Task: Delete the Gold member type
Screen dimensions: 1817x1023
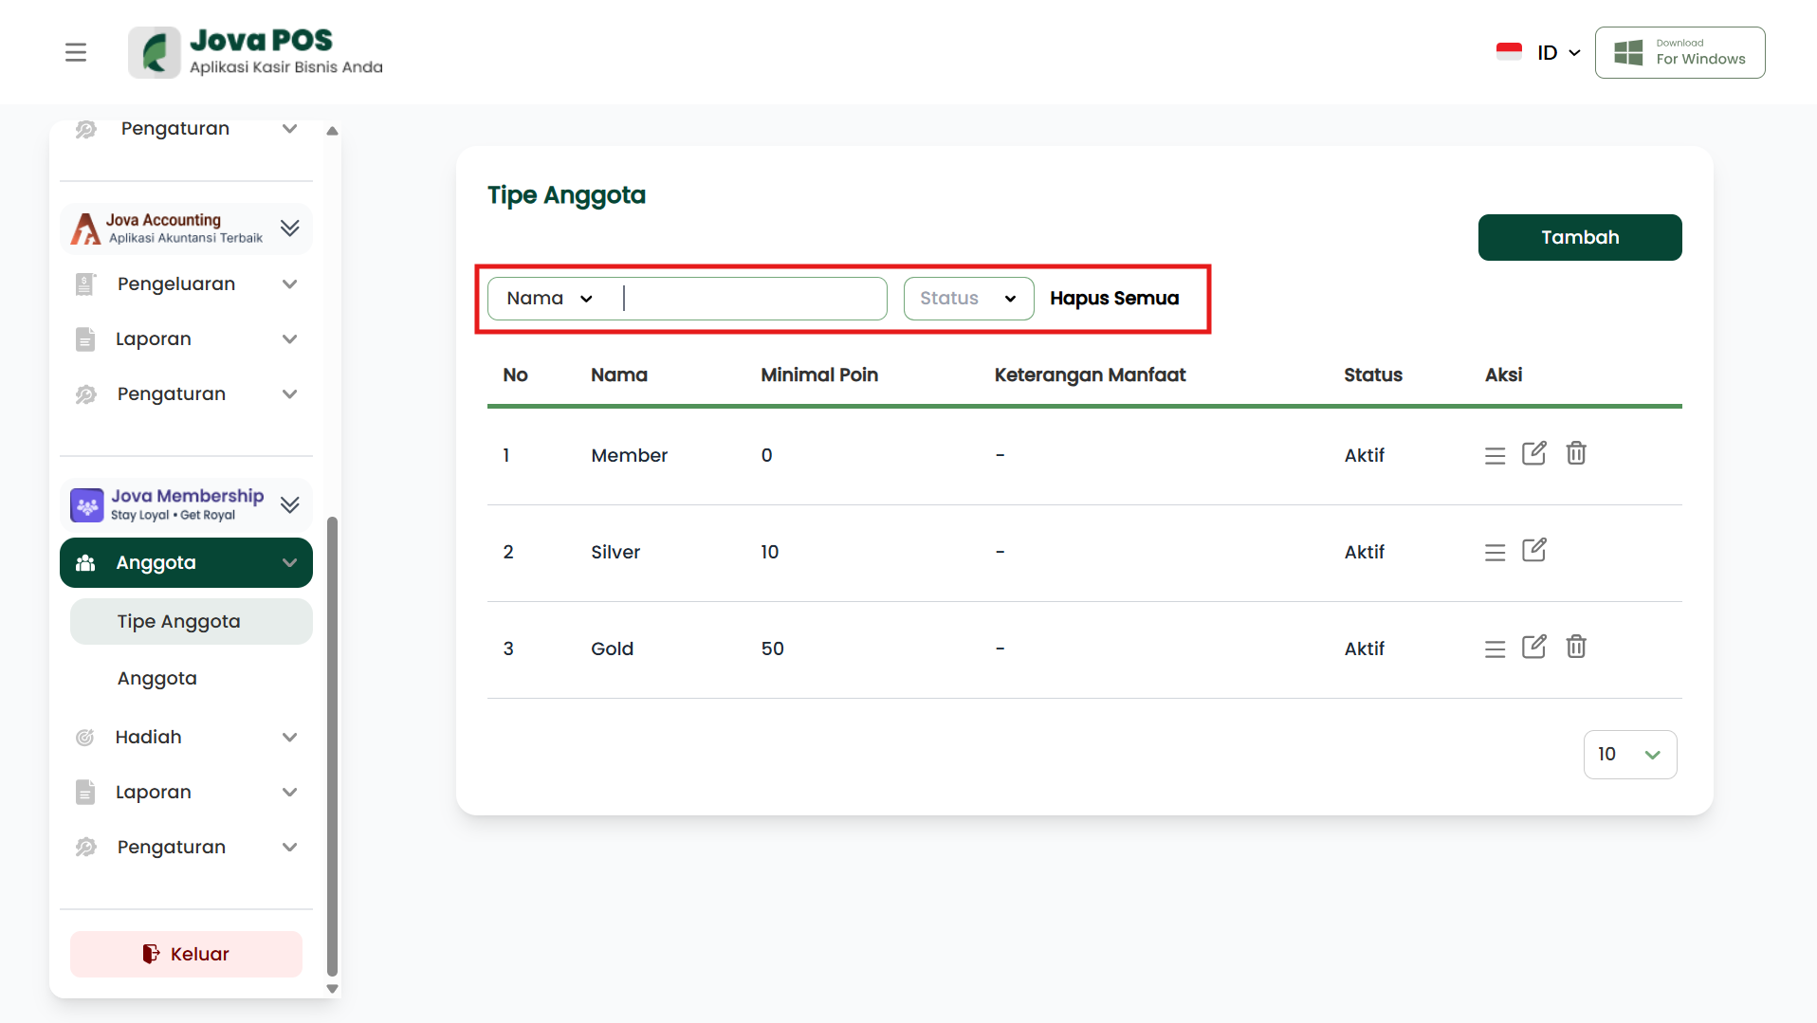Action: click(x=1575, y=648)
